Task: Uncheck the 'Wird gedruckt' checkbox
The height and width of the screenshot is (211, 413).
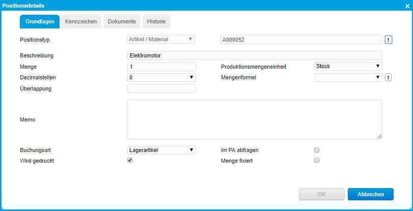Action: click(x=130, y=160)
